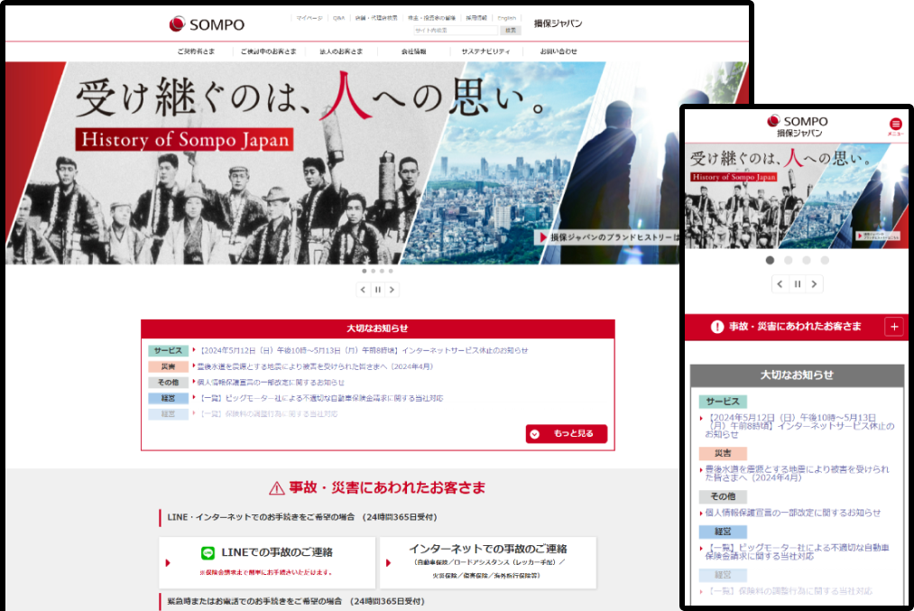
Task: Open 会社情報 navigation menu
Action: (x=413, y=51)
